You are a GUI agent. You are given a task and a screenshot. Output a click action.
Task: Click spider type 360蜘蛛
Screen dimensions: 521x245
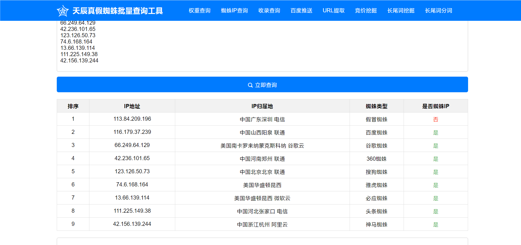[377, 159]
